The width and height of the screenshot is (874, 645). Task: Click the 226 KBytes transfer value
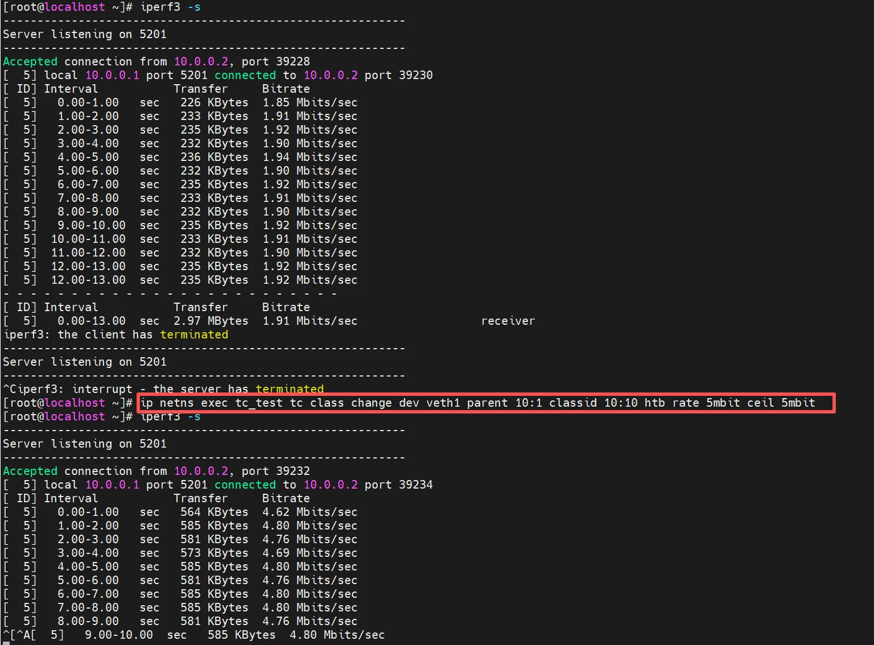point(214,103)
